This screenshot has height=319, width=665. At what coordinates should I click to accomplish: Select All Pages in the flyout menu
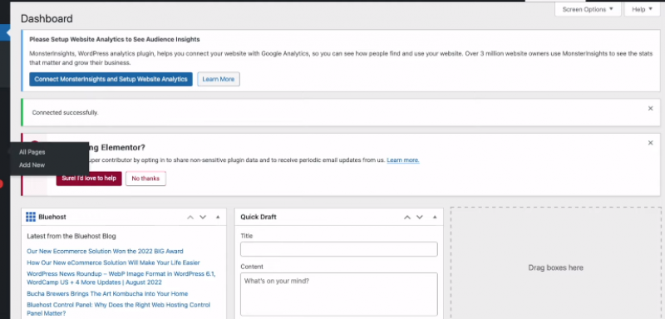pyautogui.click(x=32, y=152)
